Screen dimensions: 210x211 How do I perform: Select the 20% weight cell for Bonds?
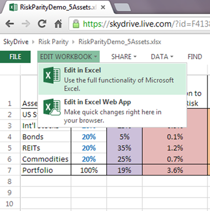(89, 137)
